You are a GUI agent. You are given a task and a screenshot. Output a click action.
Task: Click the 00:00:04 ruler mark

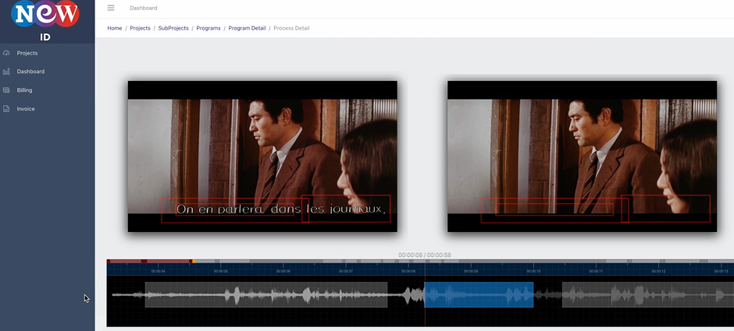(x=159, y=271)
